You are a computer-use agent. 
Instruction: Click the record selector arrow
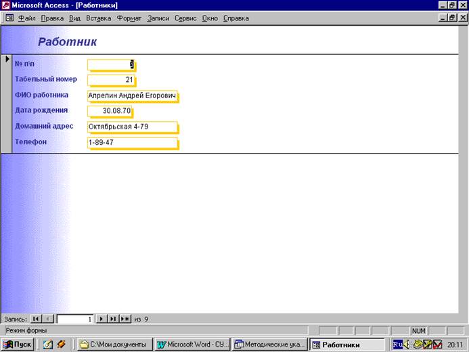tap(7, 60)
